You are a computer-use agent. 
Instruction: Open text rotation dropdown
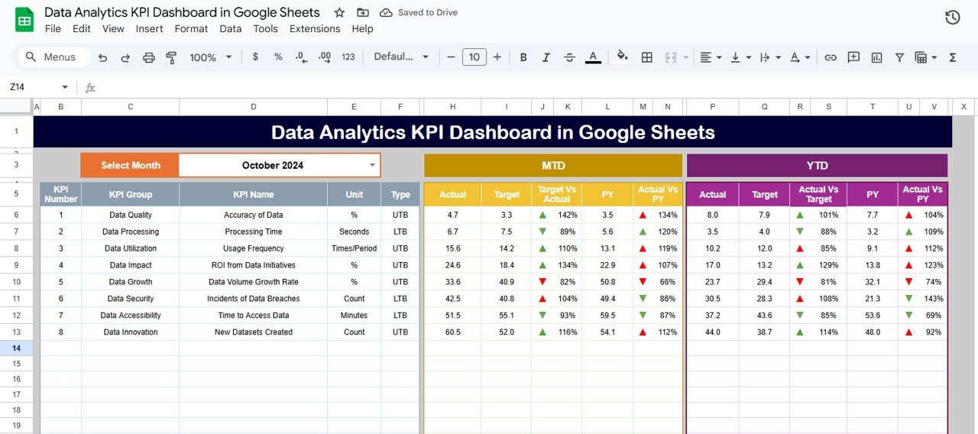[x=800, y=57]
